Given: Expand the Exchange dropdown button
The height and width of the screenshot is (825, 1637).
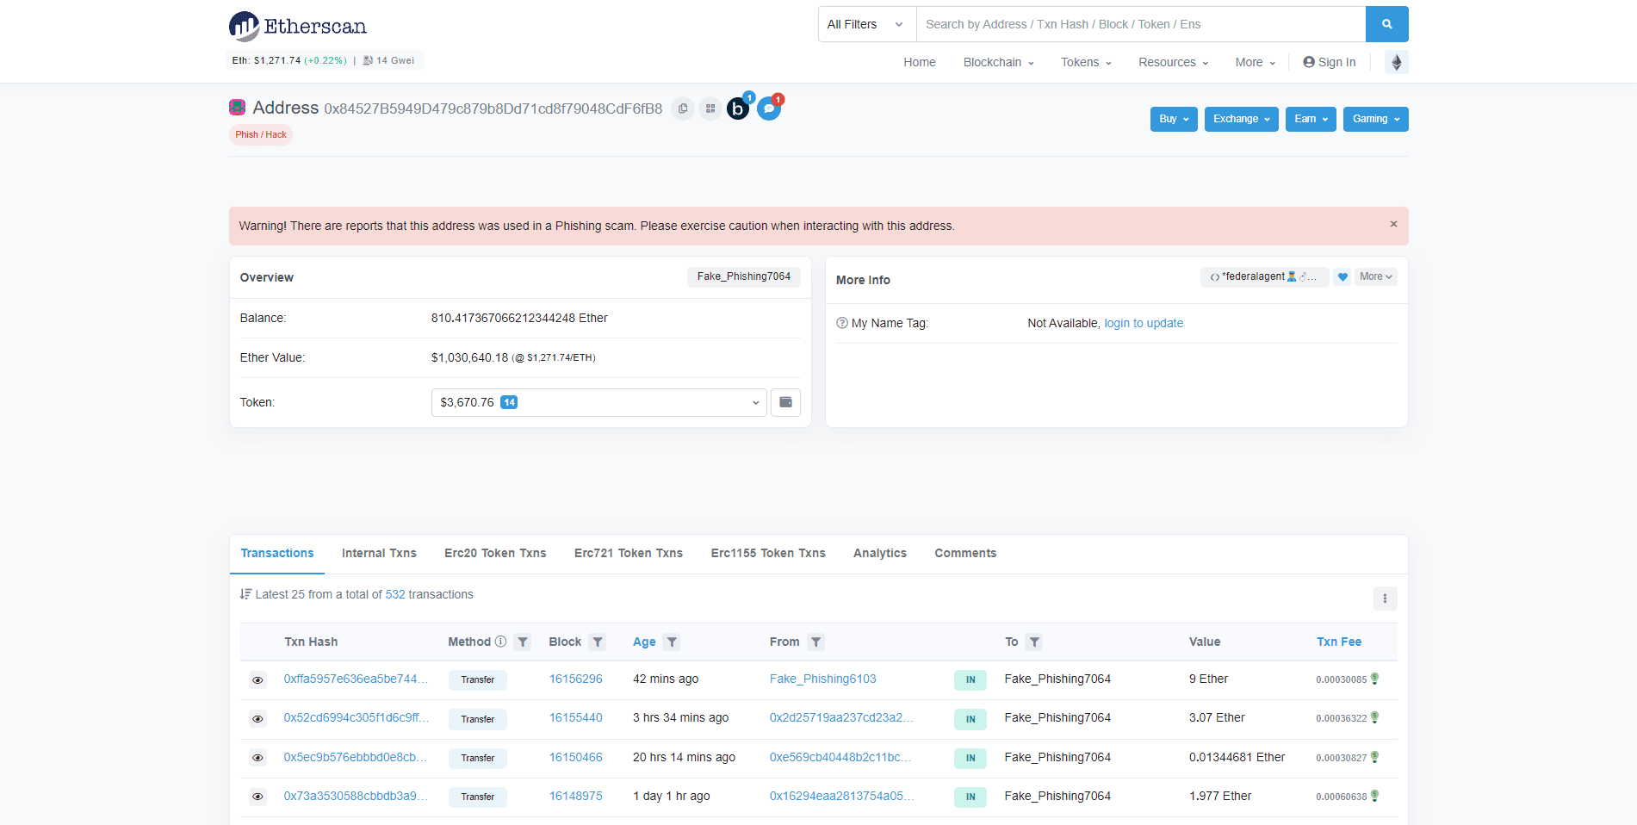Looking at the screenshot, I should click(1241, 119).
